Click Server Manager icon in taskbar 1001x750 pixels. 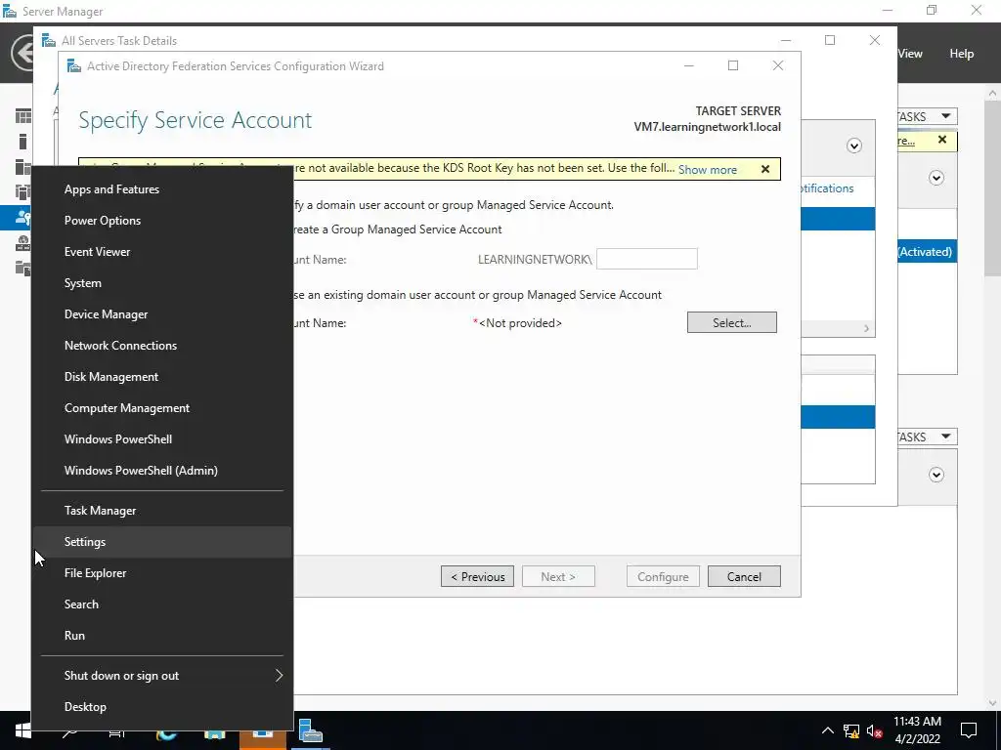coord(310,730)
